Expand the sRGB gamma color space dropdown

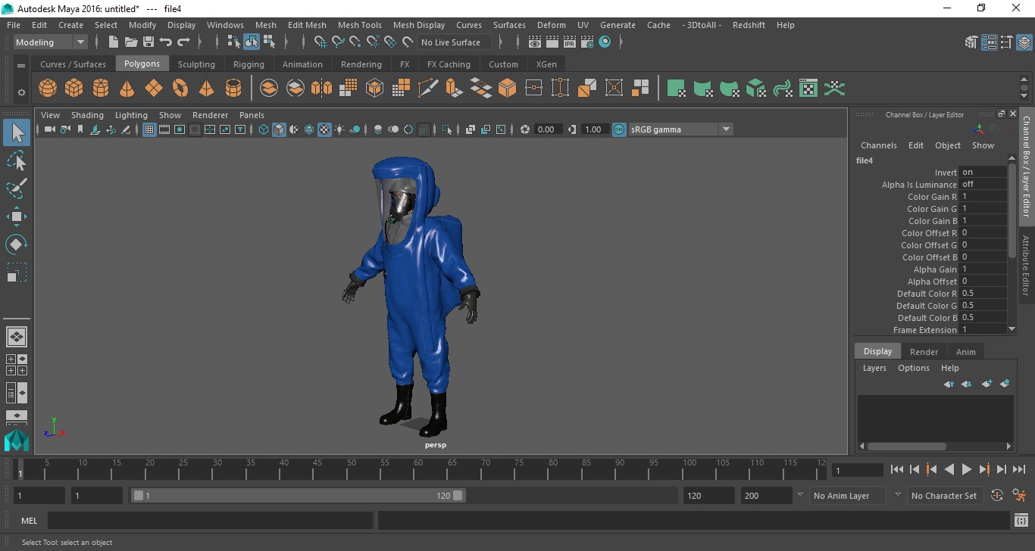(x=726, y=129)
